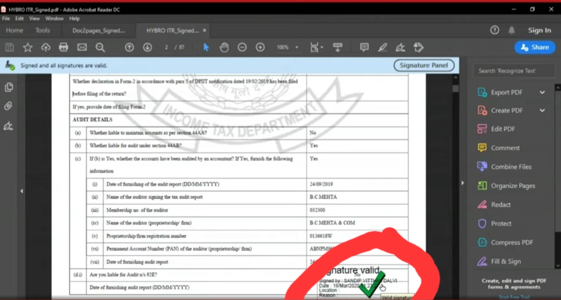Open the 100% zoom level dropdown
This screenshot has height=300, width=561.
pyautogui.click(x=287, y=47)
